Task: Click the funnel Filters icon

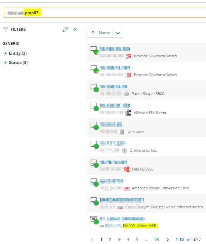Action: (5, 29)
